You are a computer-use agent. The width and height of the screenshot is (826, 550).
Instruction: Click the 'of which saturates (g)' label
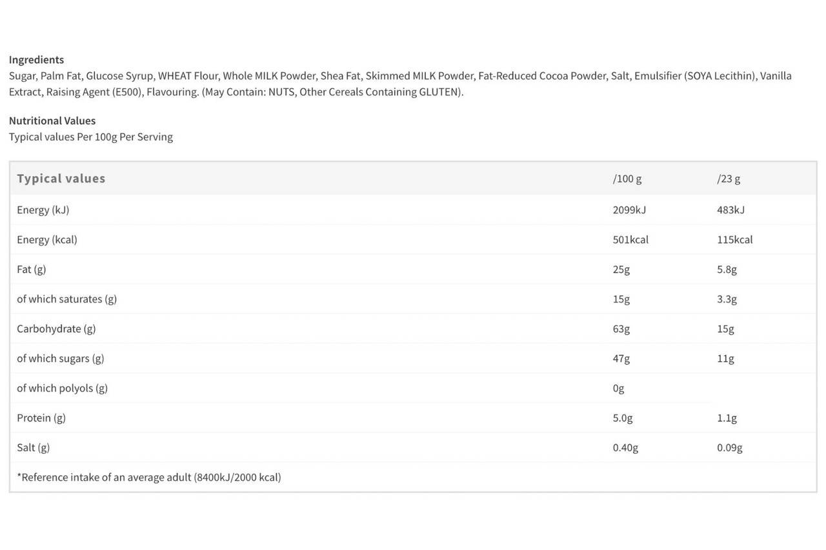[67, 299]
